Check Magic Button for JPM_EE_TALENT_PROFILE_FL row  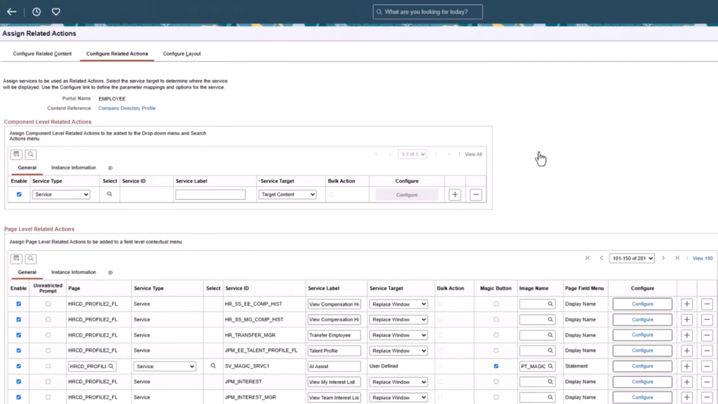(496, 351)
